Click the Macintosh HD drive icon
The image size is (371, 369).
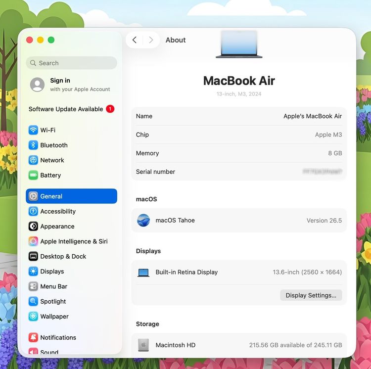coord(143,345)
